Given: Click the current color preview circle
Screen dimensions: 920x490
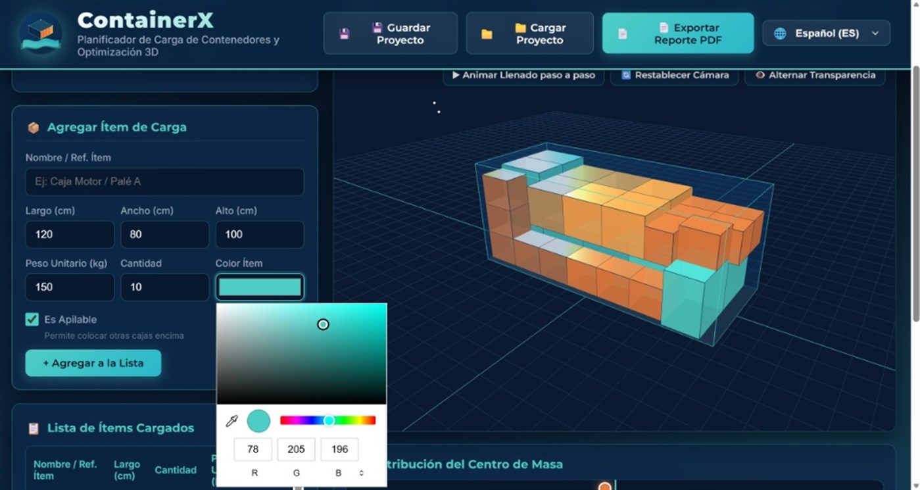Looking at the screenshot, I should (258, 421).
